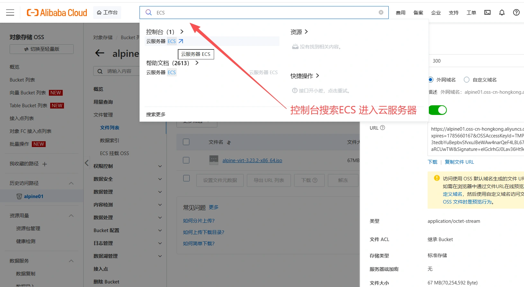Click the bucket list search magnifier icon
The height and width of the screenshot is (287, 524).
[x=100, y=71]
